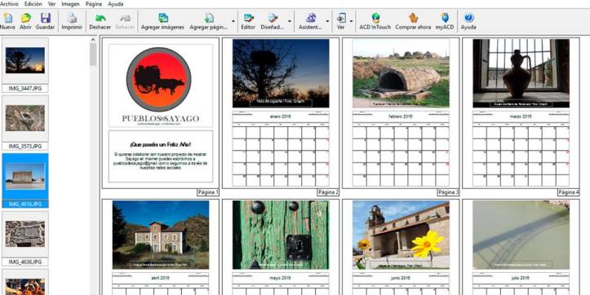Screen dimensions: 590x295
Task: Expand the Agregar página dropdown arrow
Action: (x=233, y=21)
